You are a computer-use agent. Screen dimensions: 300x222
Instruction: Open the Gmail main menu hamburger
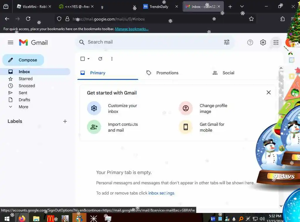tap(11, 42)
